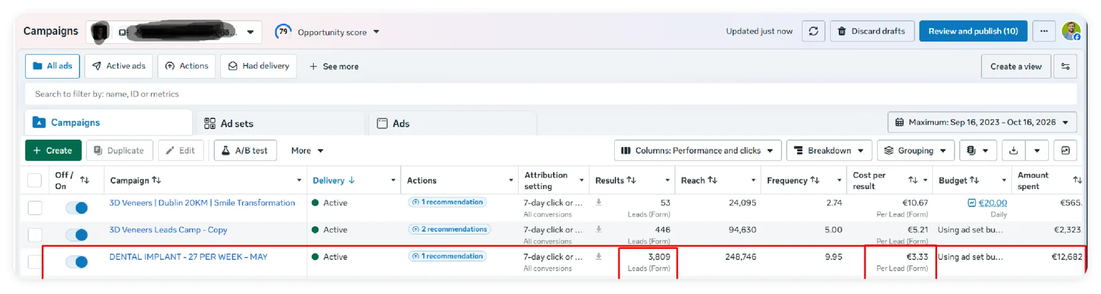Viewport: 1101px width, 294px height.
Task: Turn off 3D Veneers Dublin 20KM campaign toggle
Action: pos(77,208)
